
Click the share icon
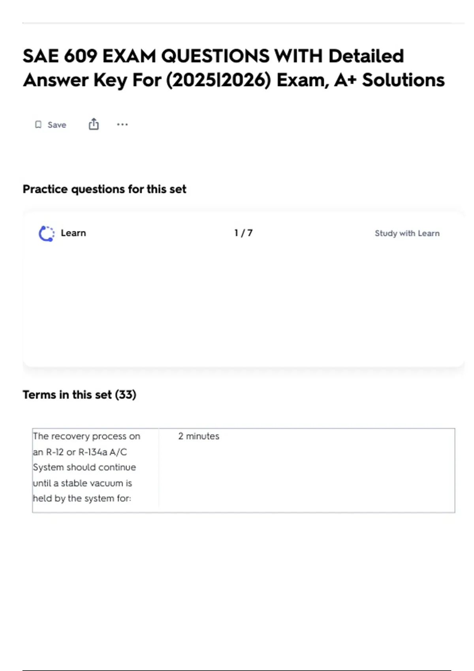point(94,124)
